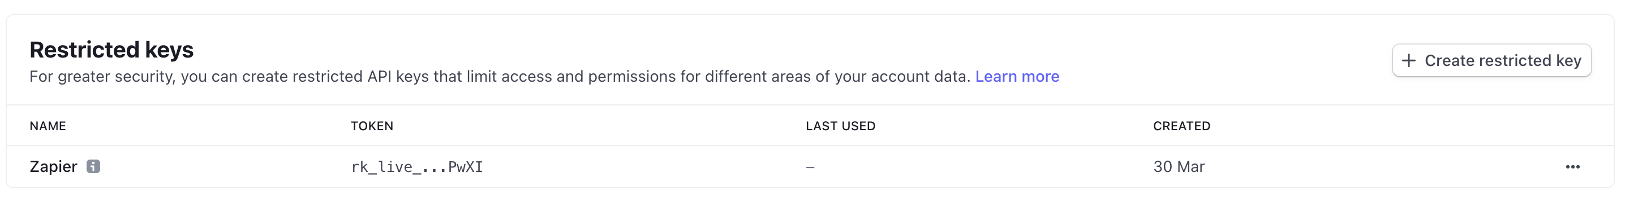The width and height of the screenshot is (1625, 221).
Task: Click the phrase 'For greater security' in the description
Action: (102, 77)
